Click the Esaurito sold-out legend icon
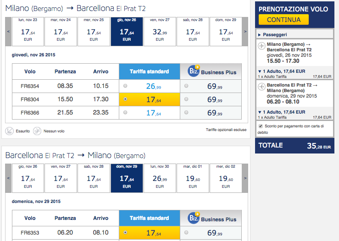Viewport: 339px width, 241px height. 9,131
